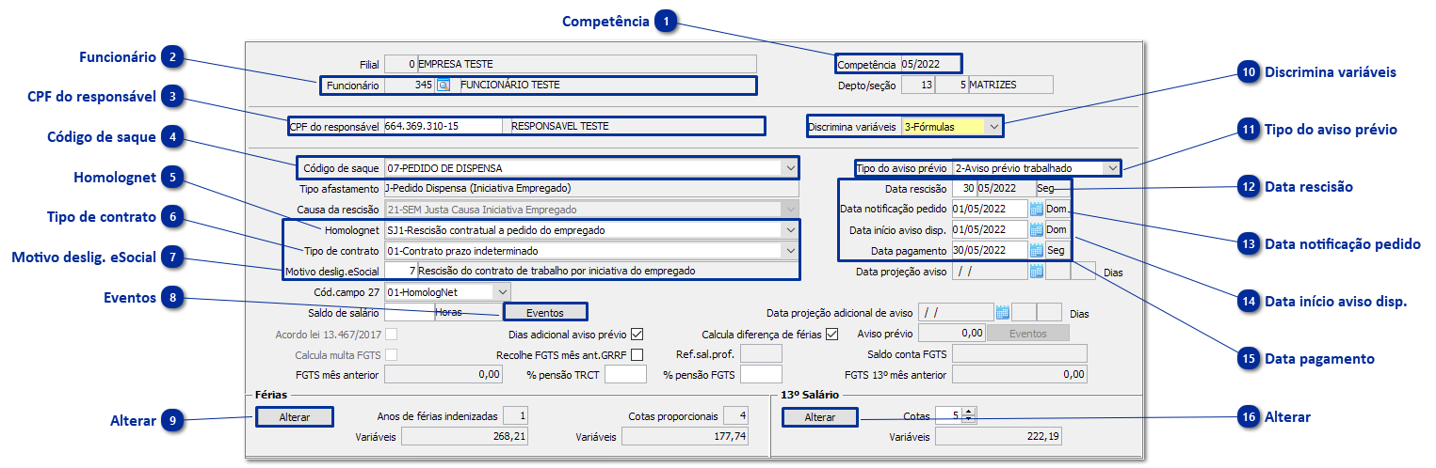
Task: Increase the 13º Salário Cotas value
Action: (x=969, y=411)
